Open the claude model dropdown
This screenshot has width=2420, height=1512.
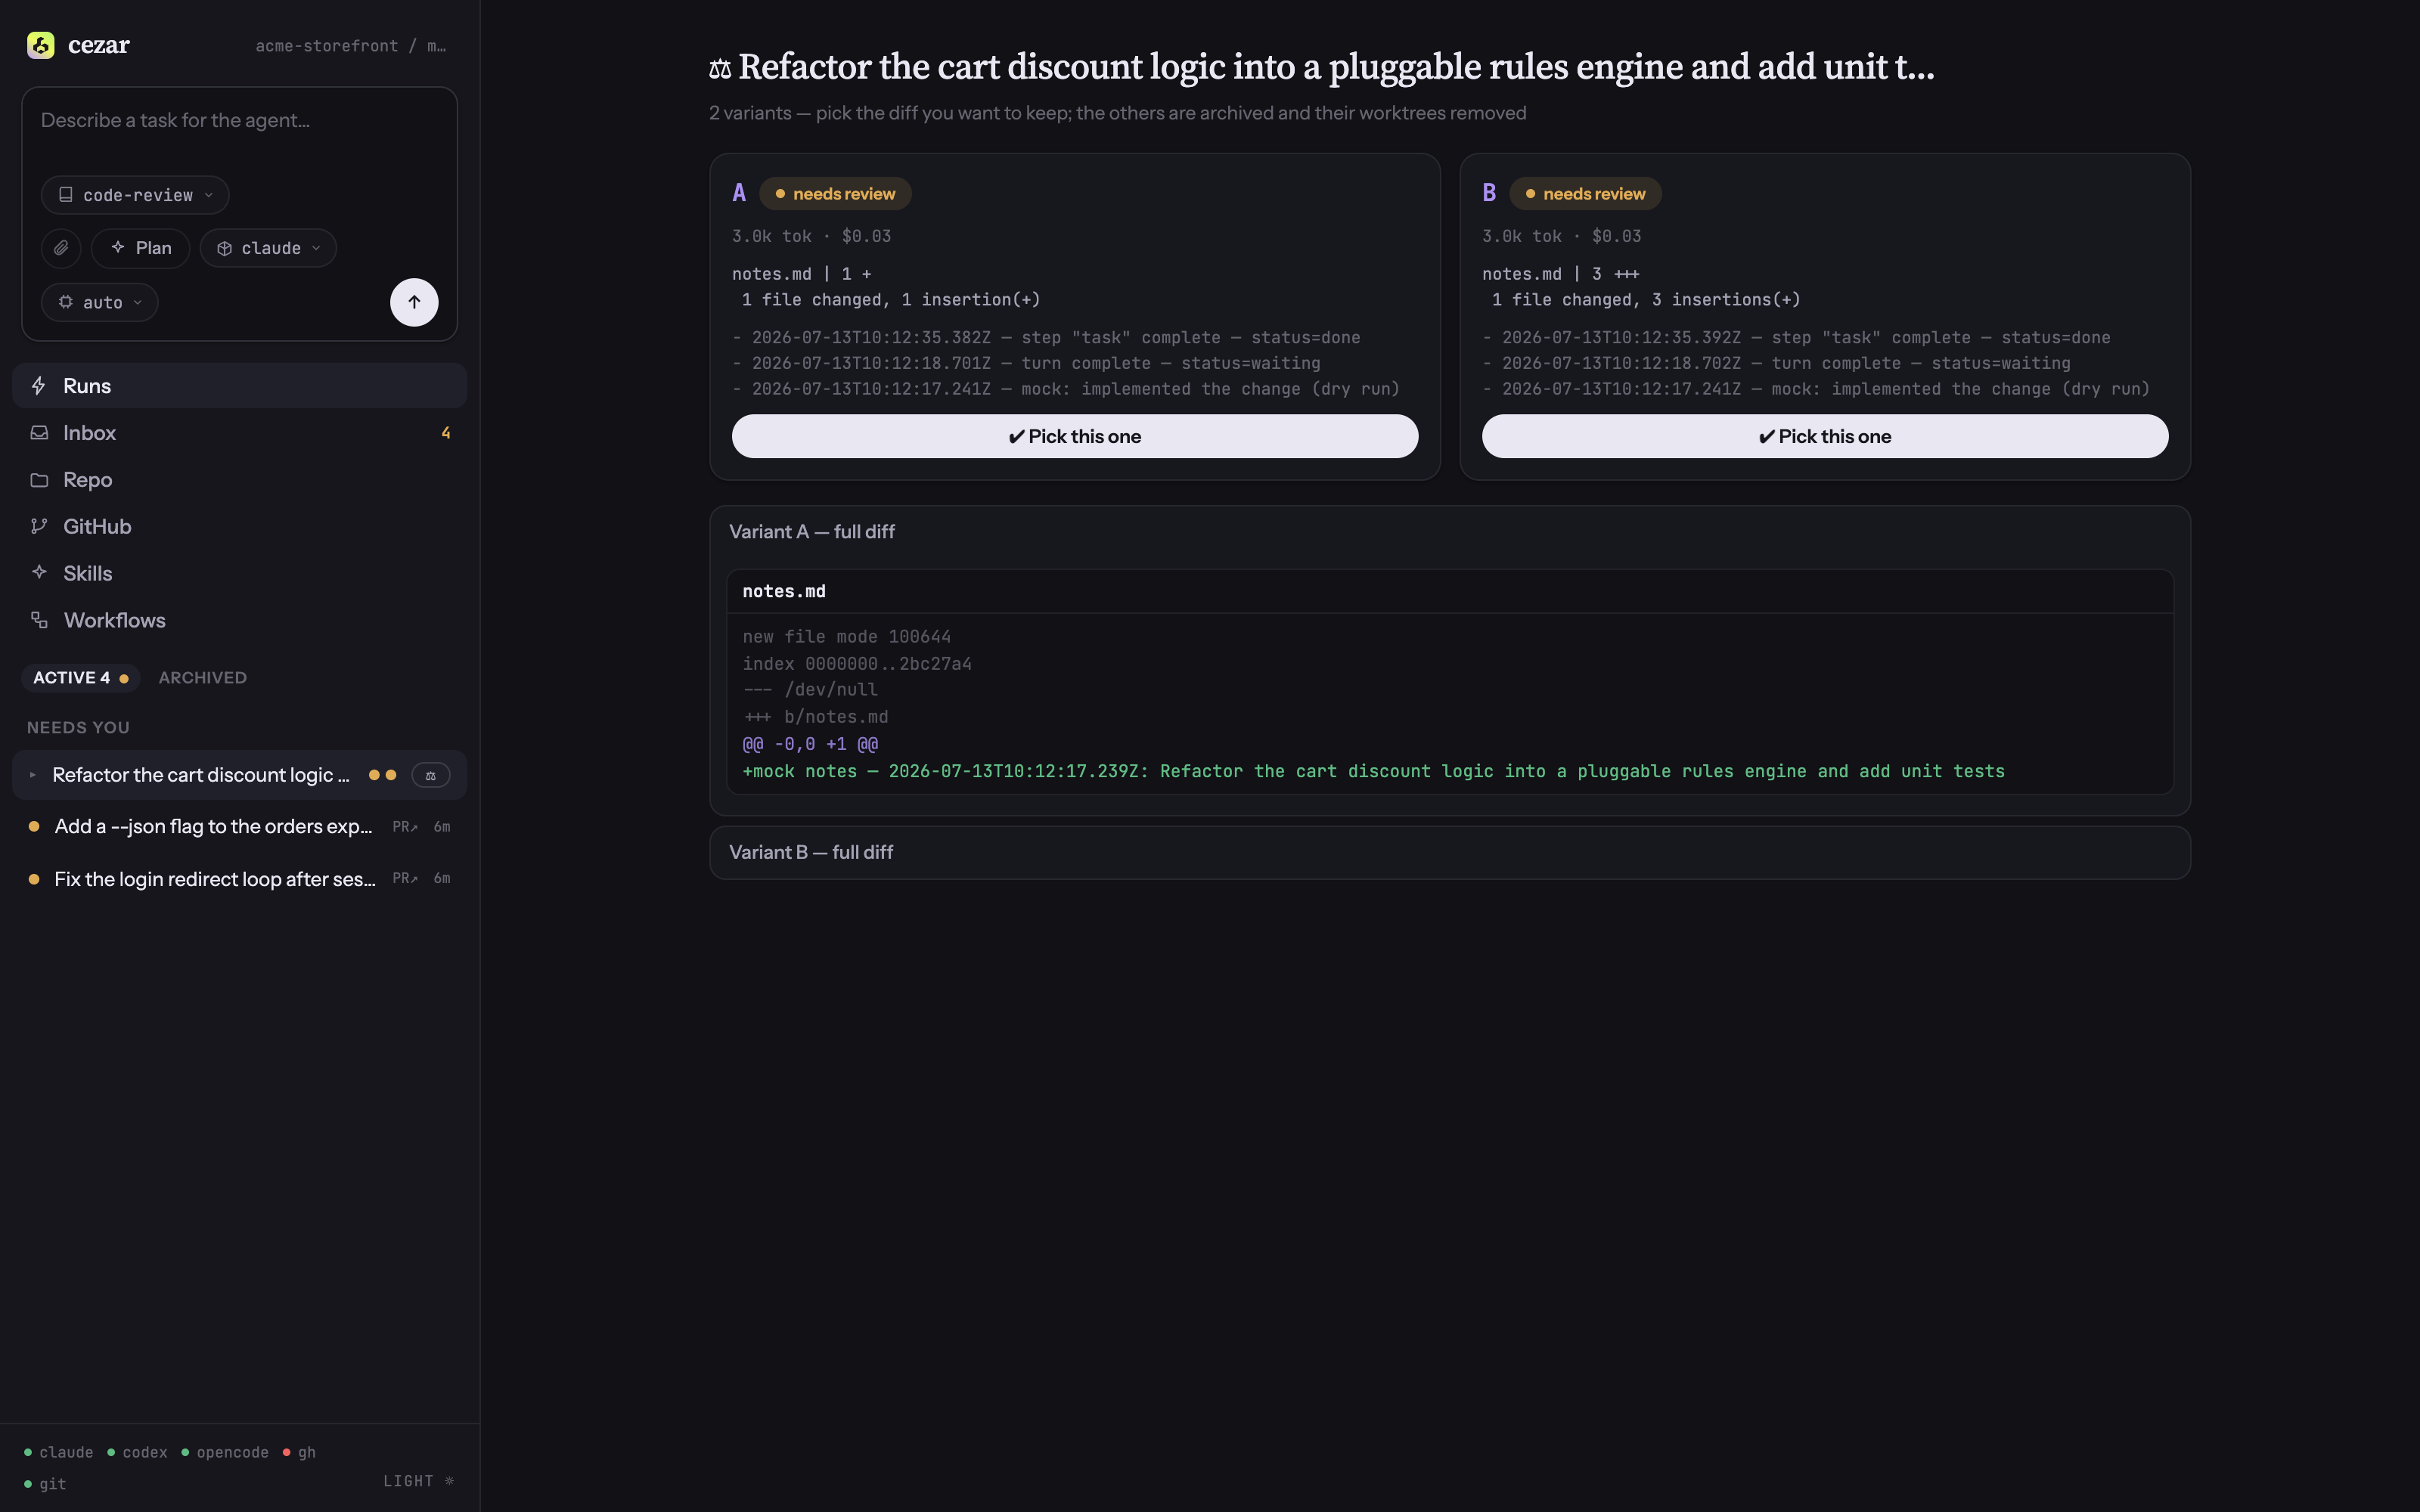(268, 248)
